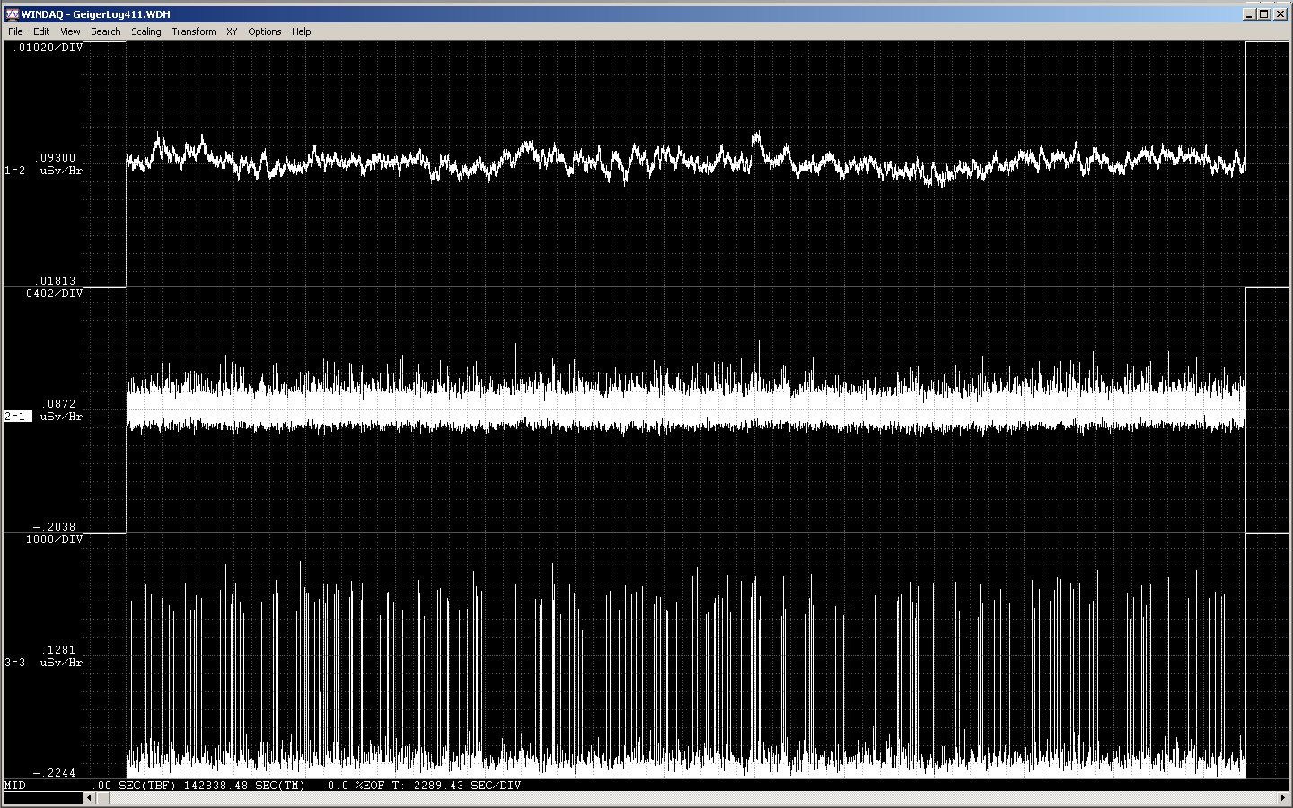Click the .0402/DIV scale label
The height and width of the screenshot is (808, 1293).
click(53, 294)
